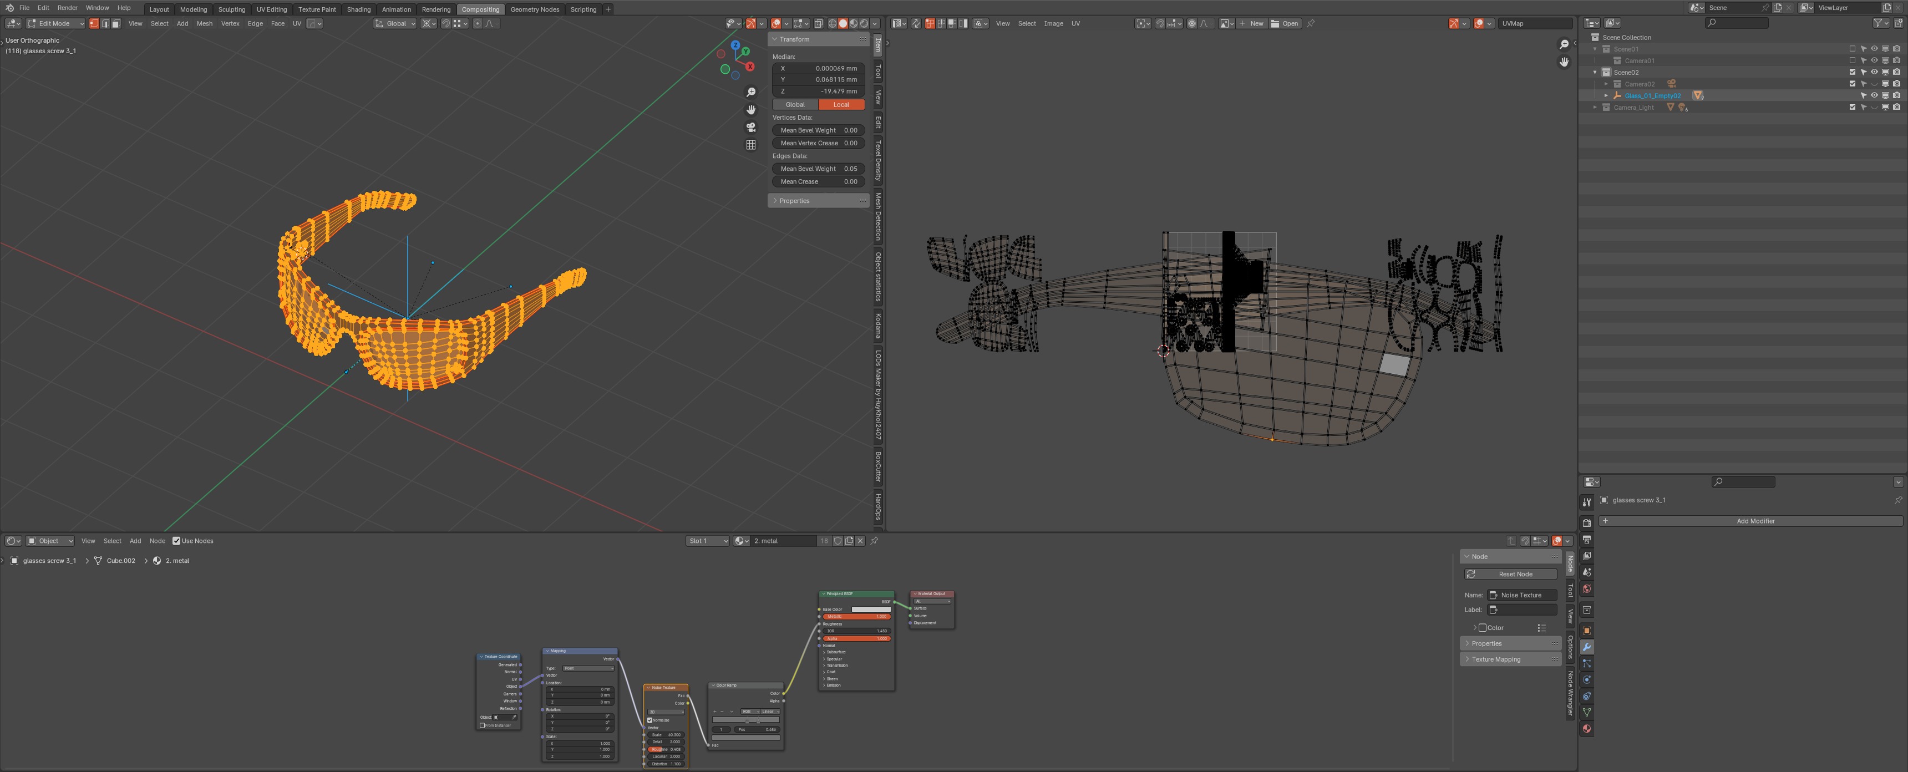
Task: Expand the Camera_Light collection
Action: pos(1595,108)
